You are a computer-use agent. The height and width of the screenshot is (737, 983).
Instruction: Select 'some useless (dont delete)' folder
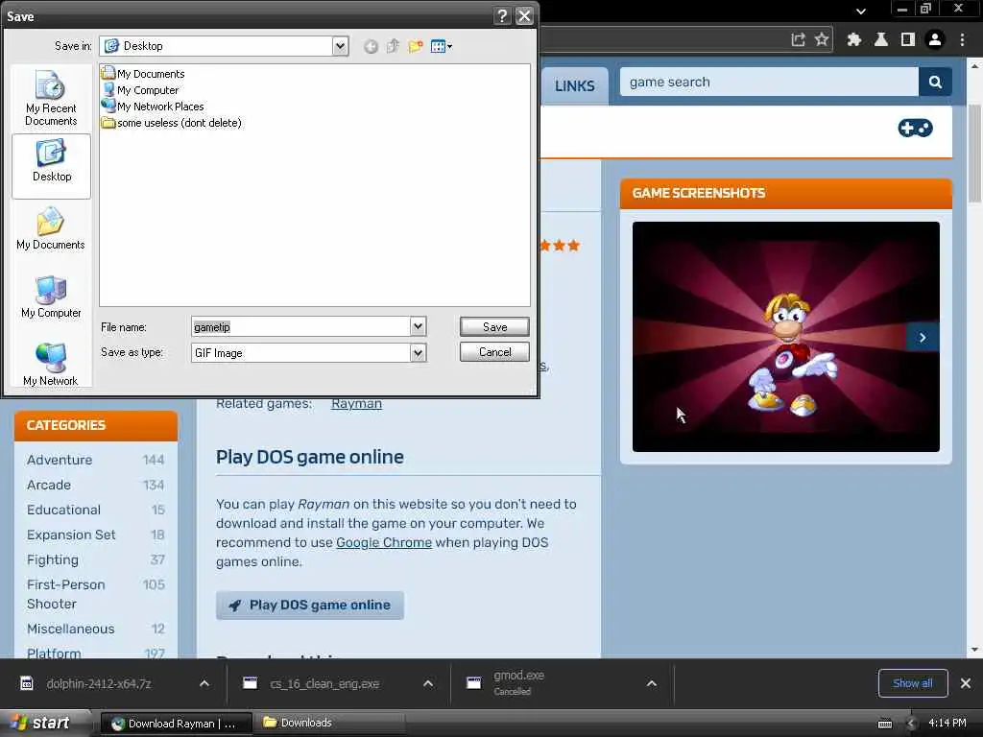pyautogui.click(x=172, y=122)
